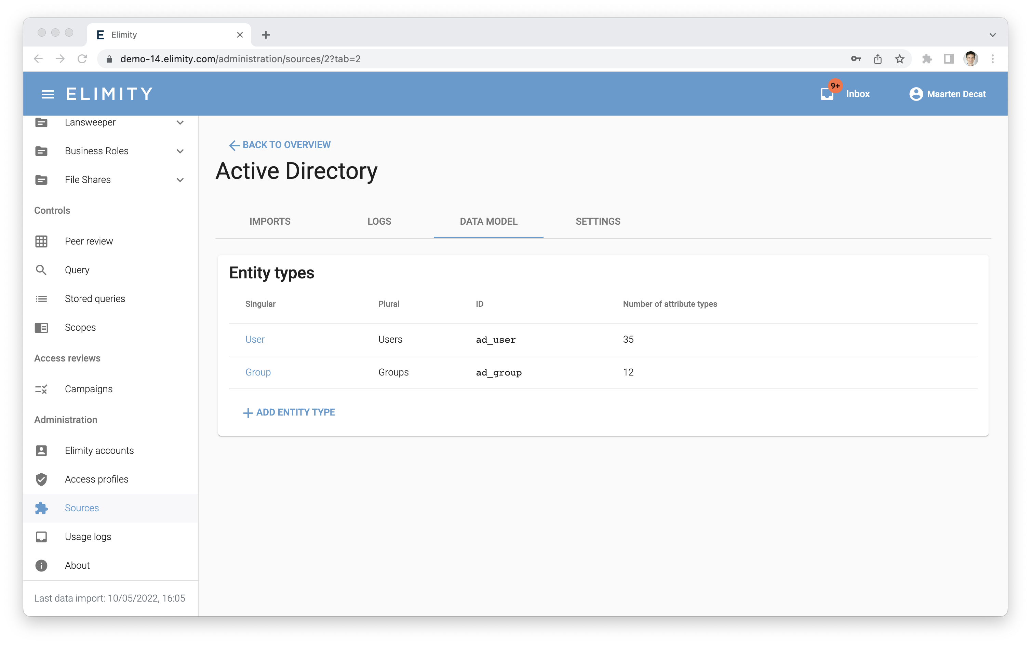Click the Query magnifier icon
1031x645 pixels.
click(41, 270)
